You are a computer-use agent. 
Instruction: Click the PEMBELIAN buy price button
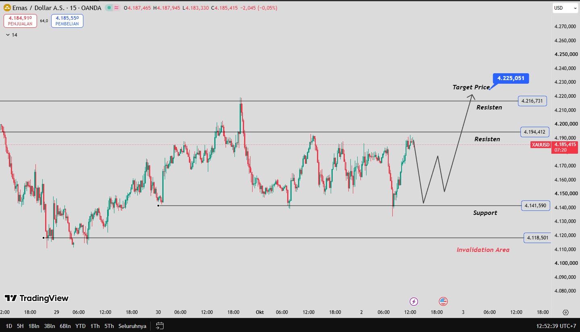[x=67, y=21]
